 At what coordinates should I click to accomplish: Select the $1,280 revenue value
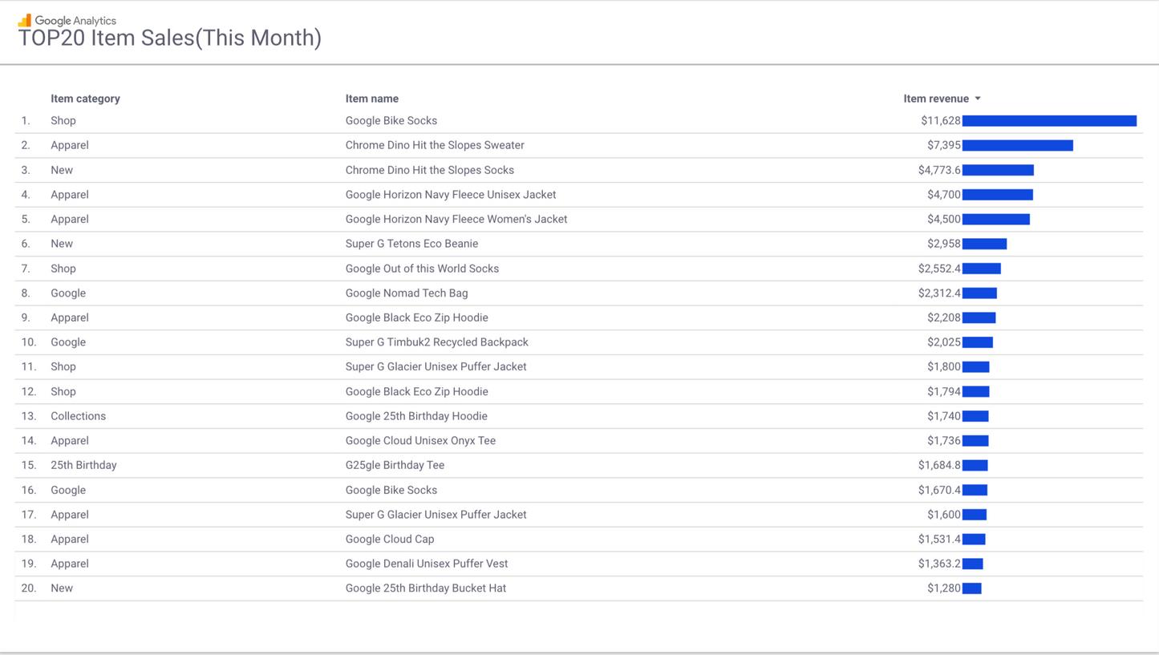coord(944,588)
